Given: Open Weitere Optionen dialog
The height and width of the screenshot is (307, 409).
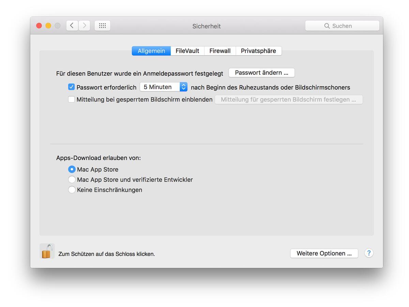Looking at the screenshot, I should click(324, 253).
